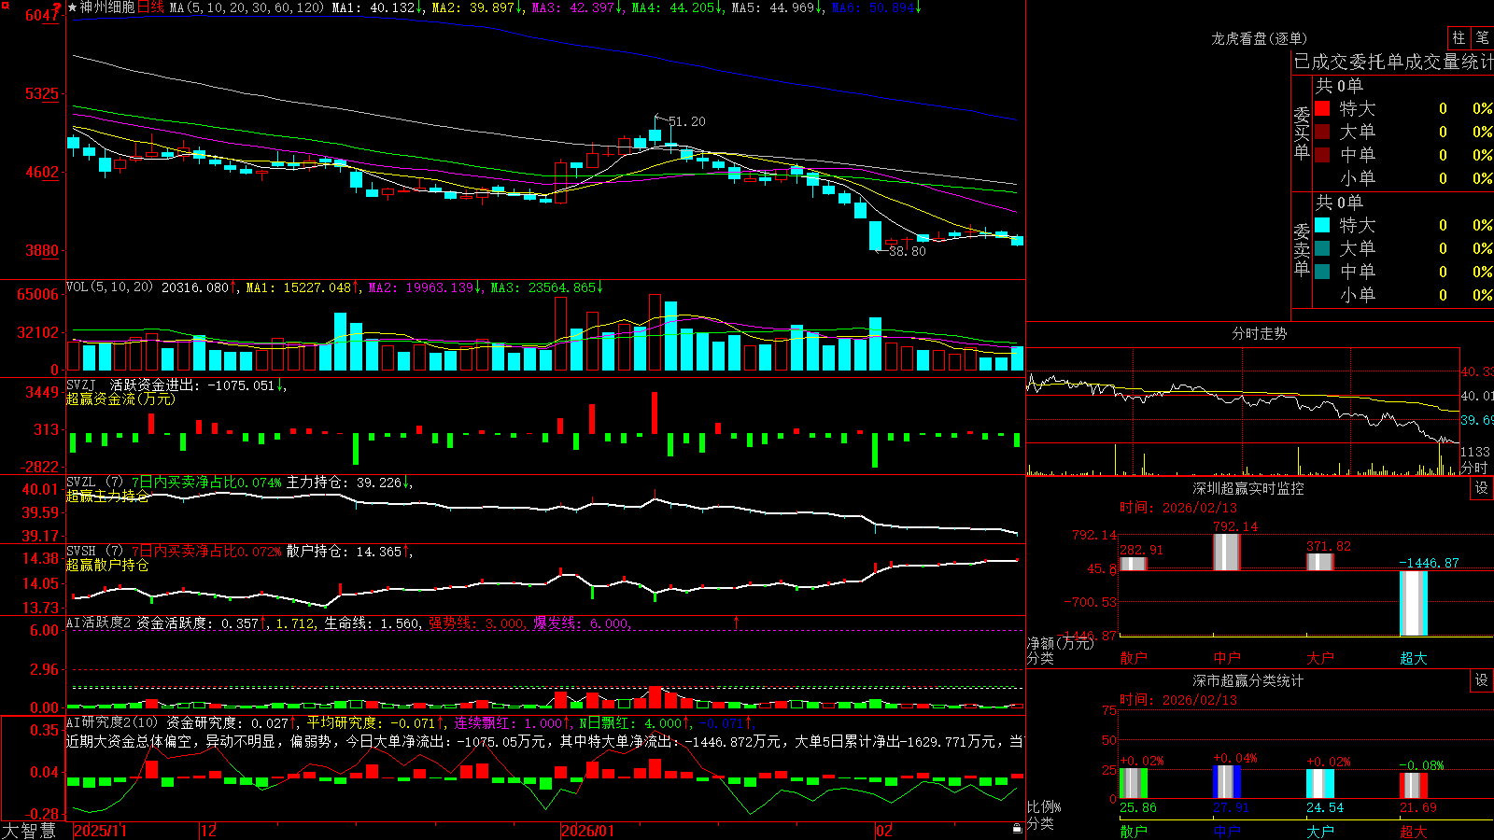
Task: Click the 大智慧 logo at bottom-left
Action: (29, 830)
